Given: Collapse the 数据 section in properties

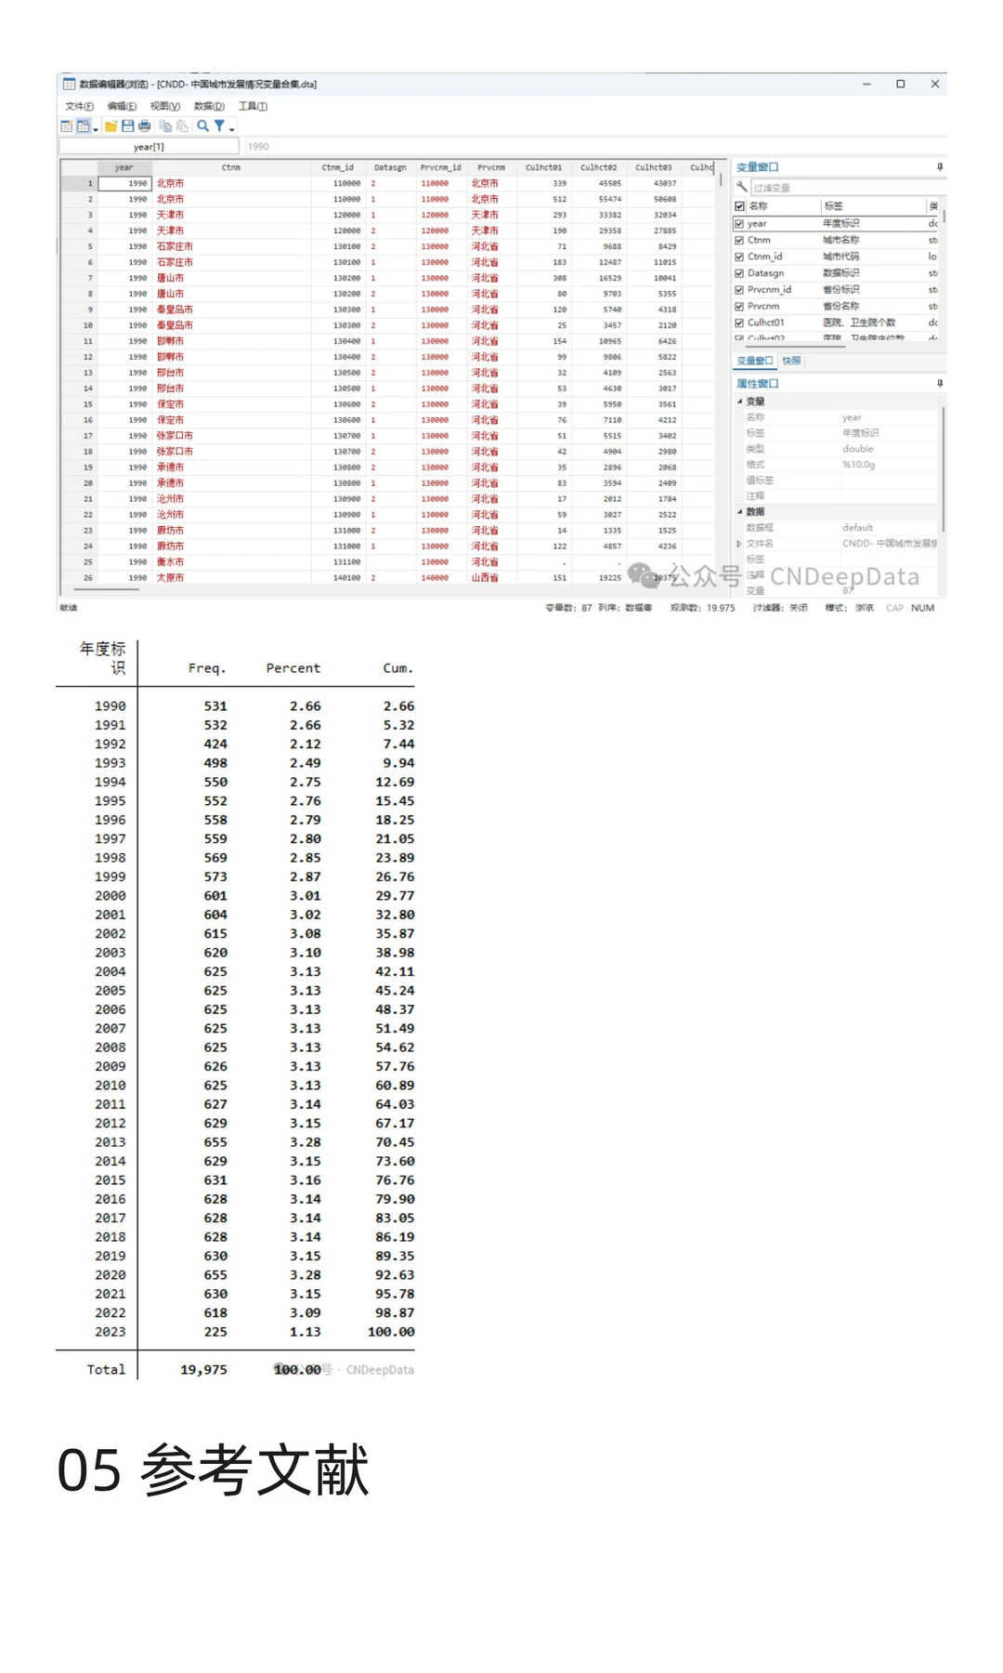Looking at the screenshot, I should pyautogui.click(x=740, y=512).
